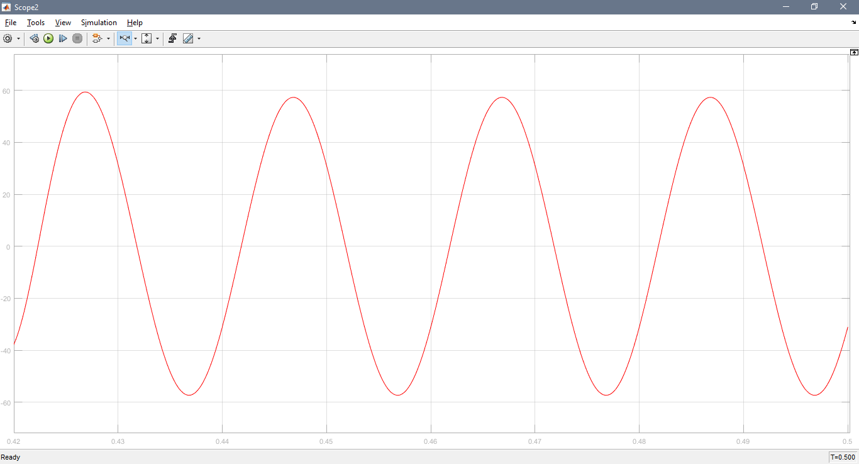
Task: Toggle the Zoom X-axis tool
Action: pos(125,38)
